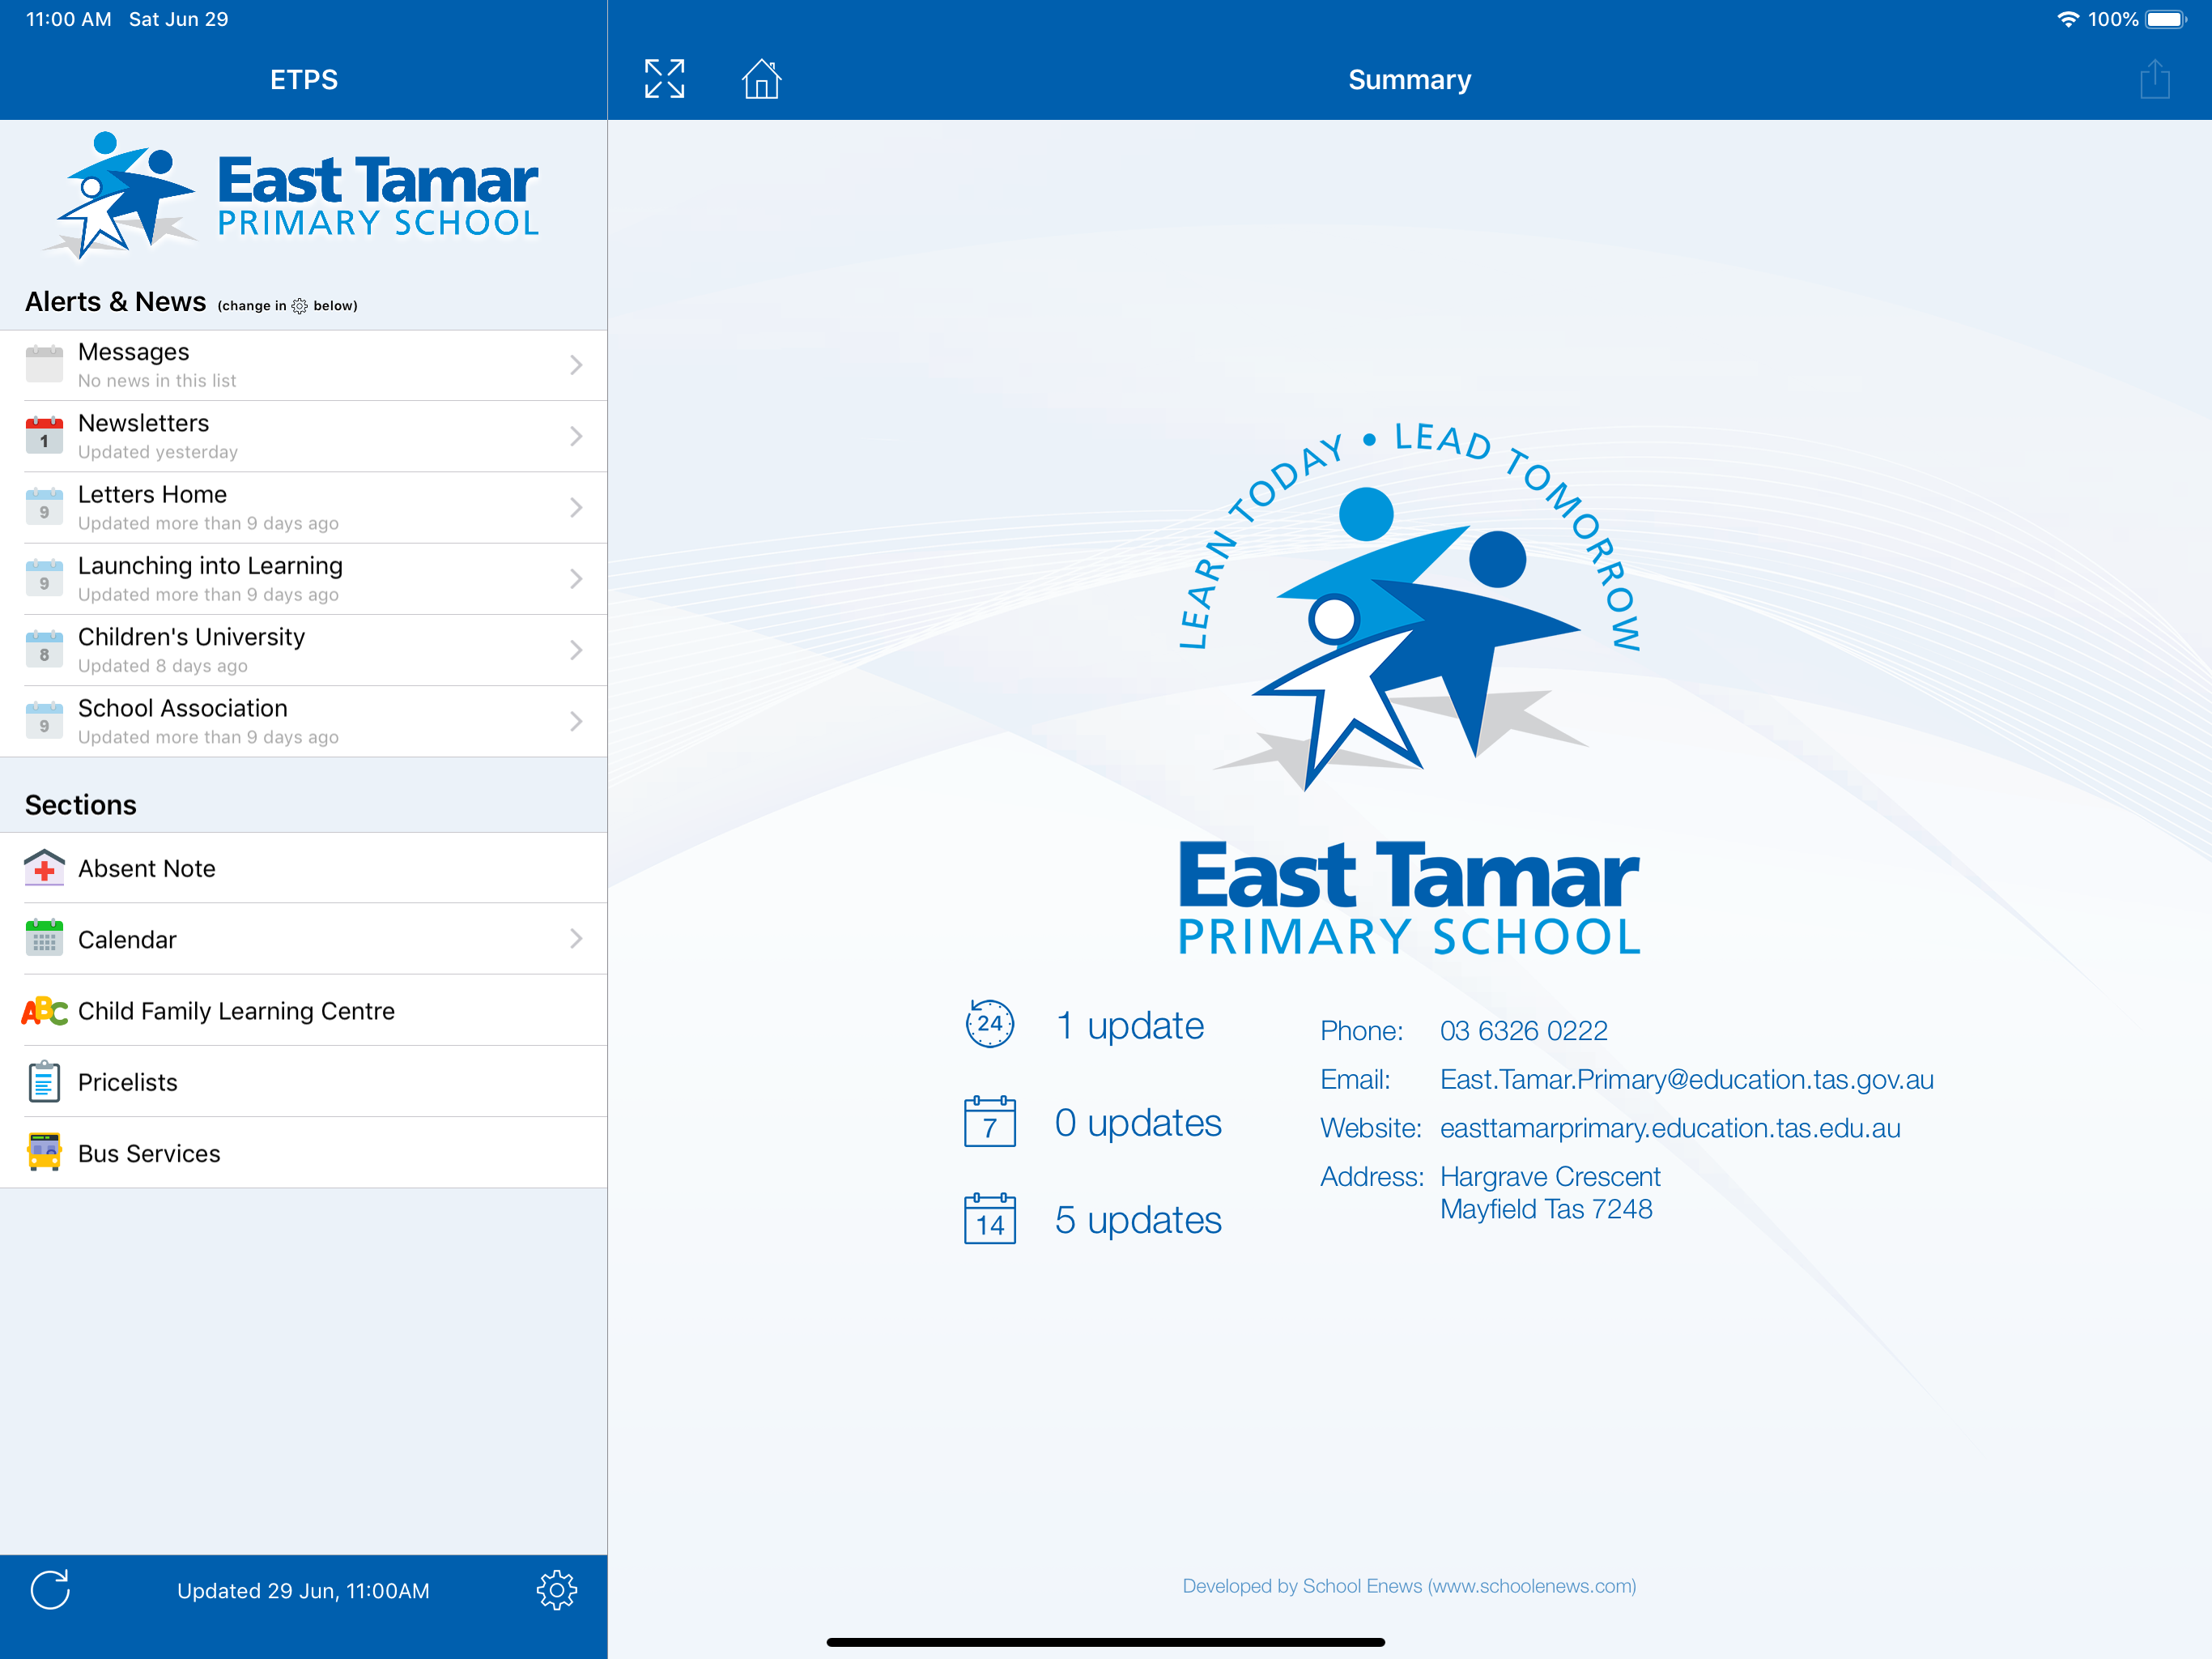Image resolution: width=2212 pixels, height=1659 pixels.
Task: Tap the 11:00 AM clock in status bar
Action: click(x=68, y=19)
